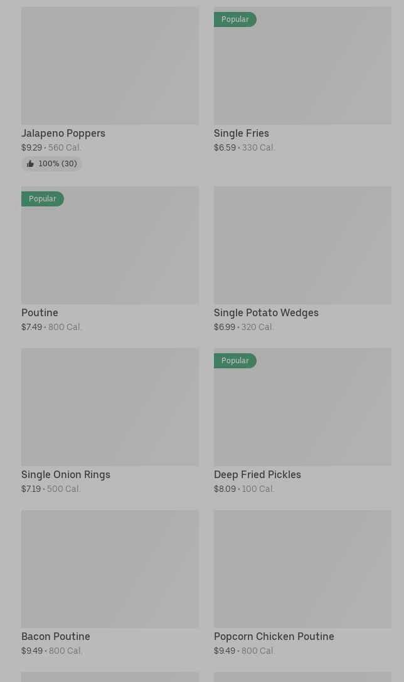Image resolution: width=404 pixels, height=682 pixels.
Task: Open the Single Potato Wedges photo
Action: click(302, 245)
